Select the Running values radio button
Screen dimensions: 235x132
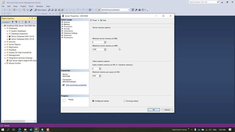[x=124, y=101]
